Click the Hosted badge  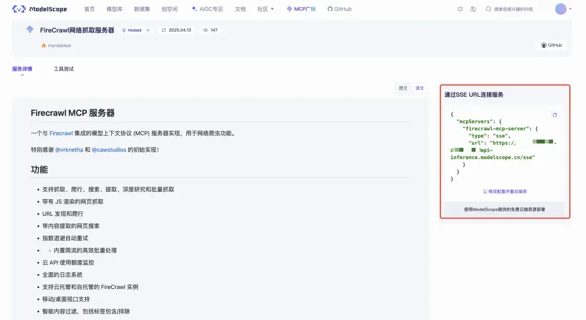(132, 30)
